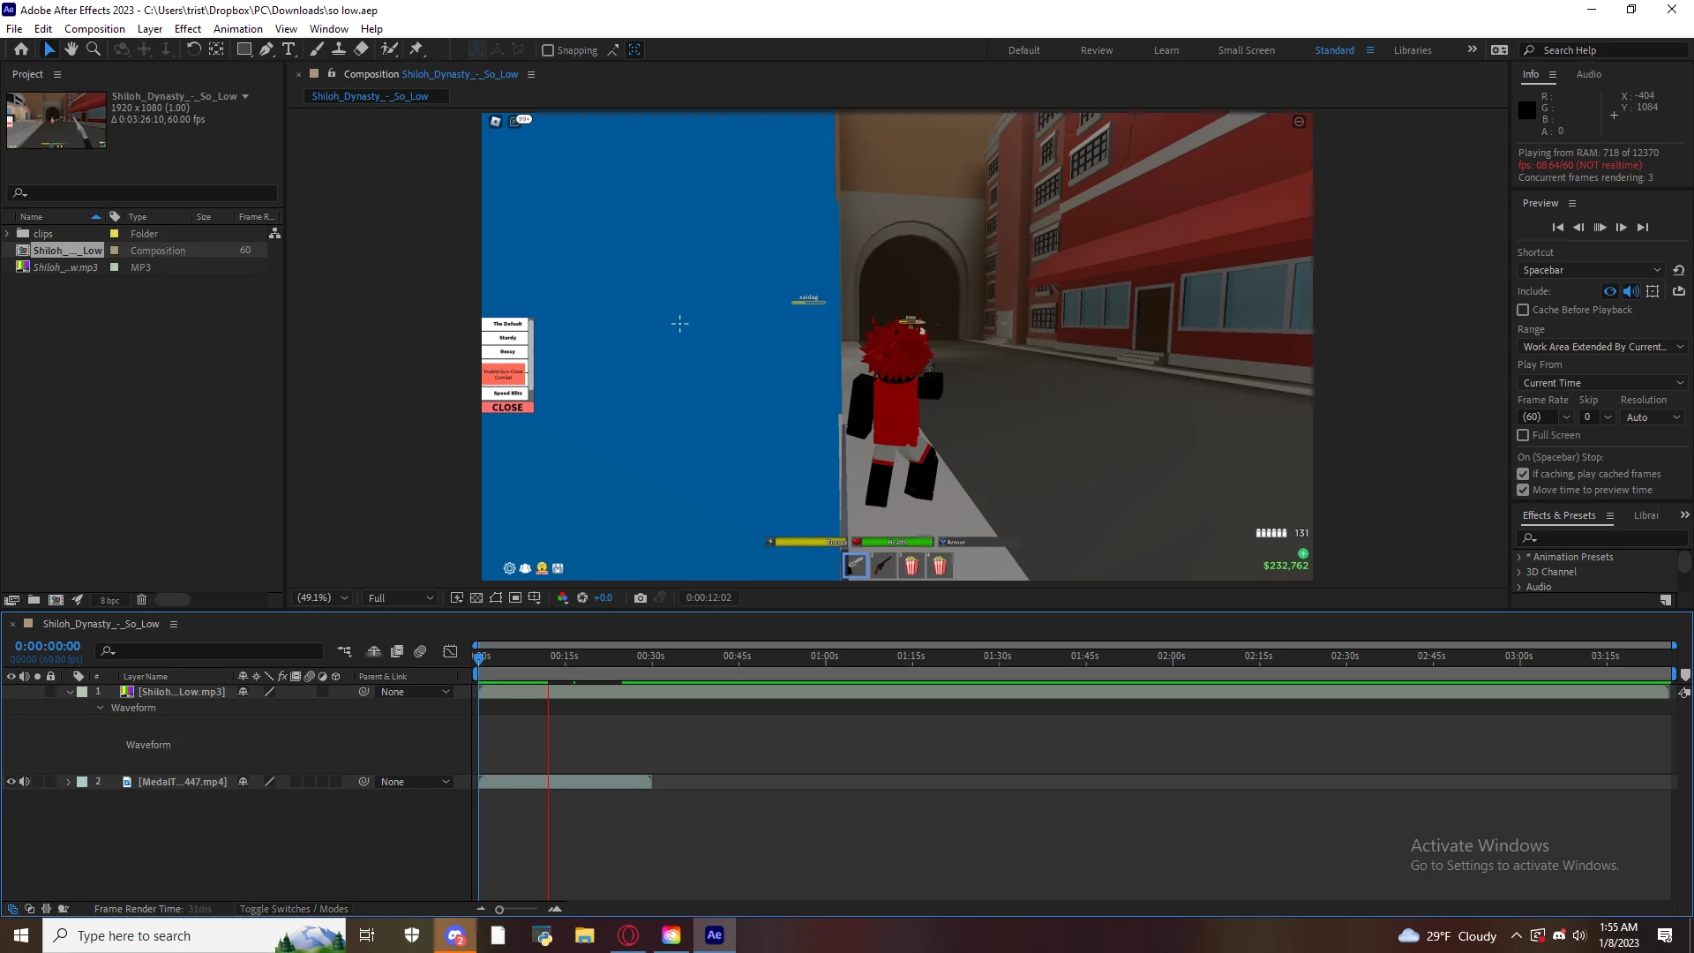
Task: Click Toggle Switches / Modes button
Action: click(x=294, y=909)
